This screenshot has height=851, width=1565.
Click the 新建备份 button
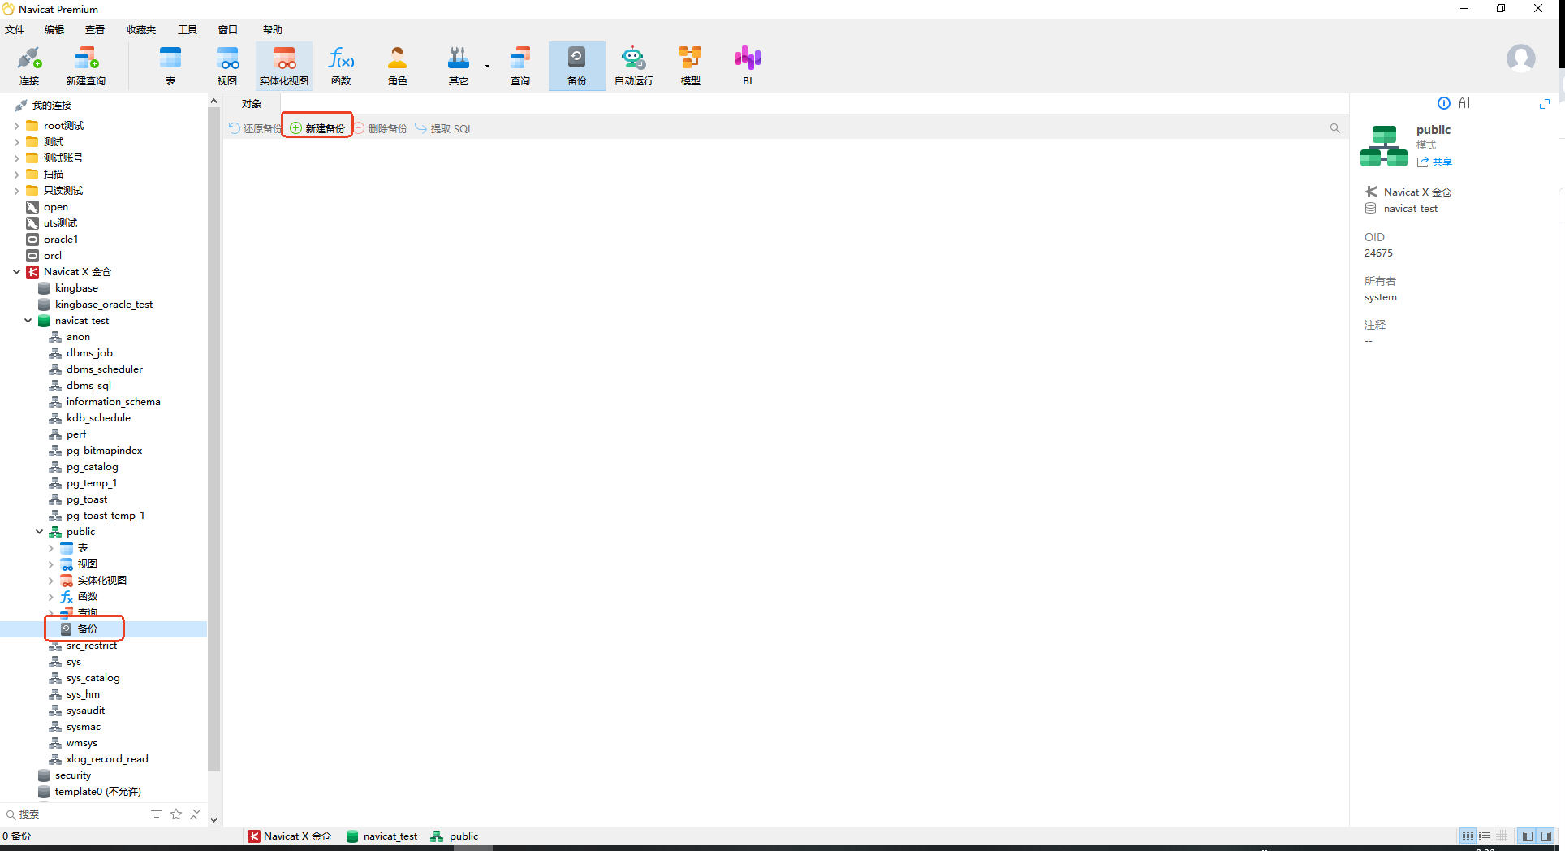[317, 128]
